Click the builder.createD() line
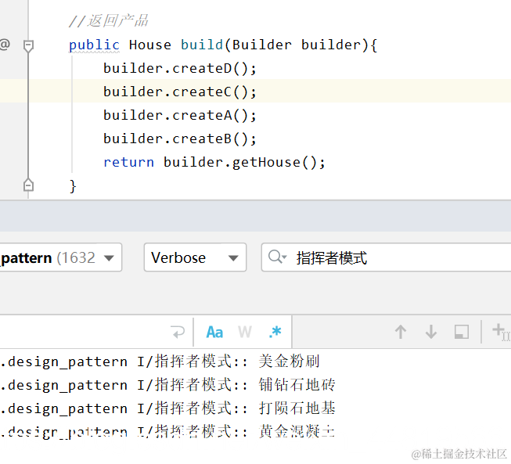Viewport: 511px width, 464px height. pyautogui.click(x=180, y=68)
